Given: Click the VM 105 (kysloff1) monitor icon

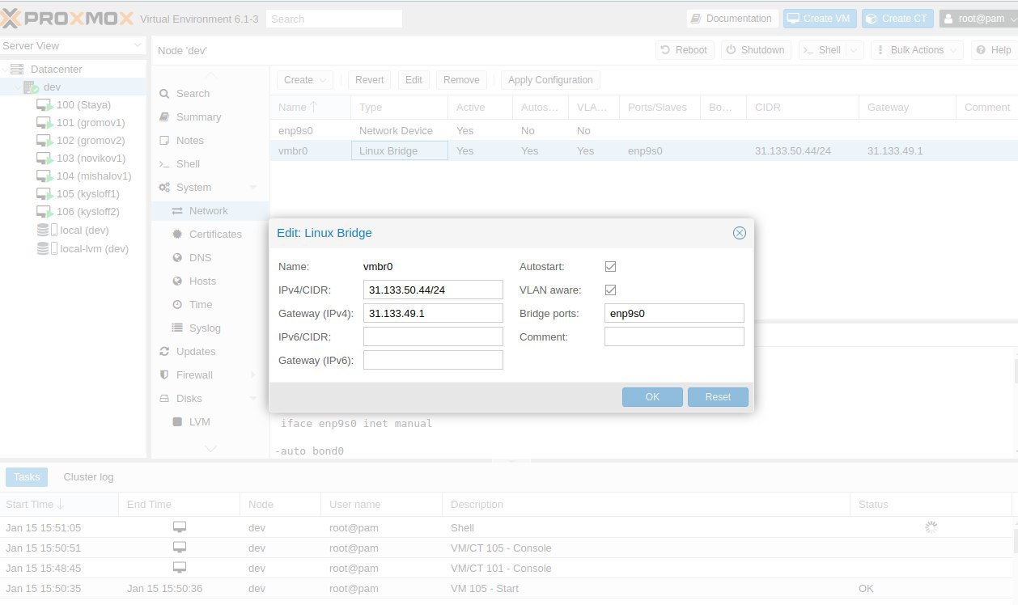Looking at the screenshot, I should 45,194.
